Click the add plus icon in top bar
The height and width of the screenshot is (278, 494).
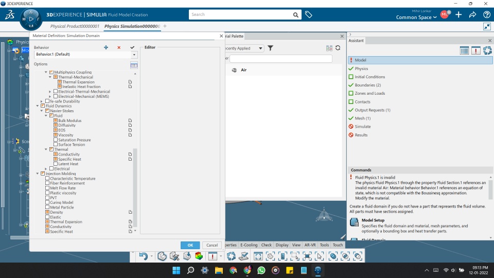458,14
